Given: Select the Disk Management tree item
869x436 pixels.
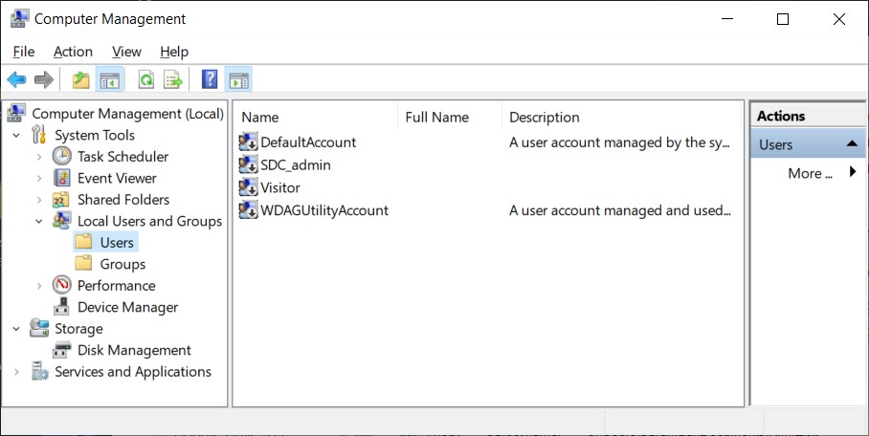Looking at the screenshot, I should pyautogui.click(x=134, y=350).
